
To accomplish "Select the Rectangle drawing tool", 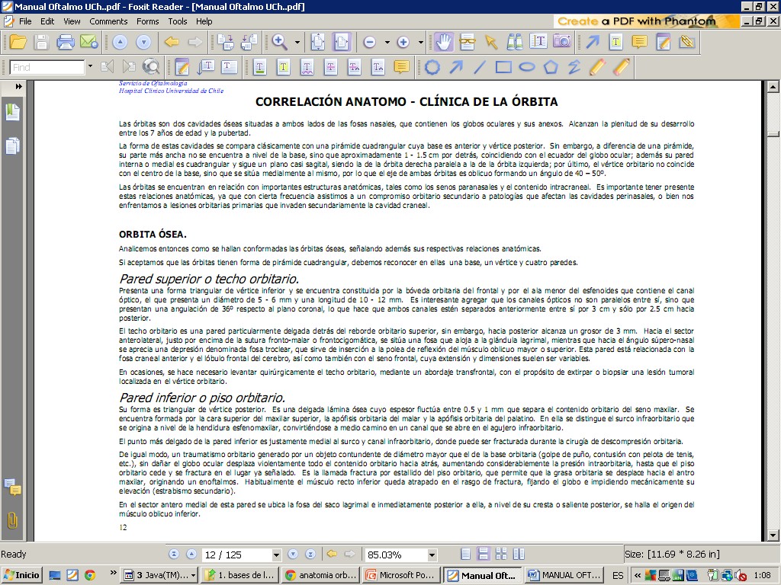I will click(503, 67).
